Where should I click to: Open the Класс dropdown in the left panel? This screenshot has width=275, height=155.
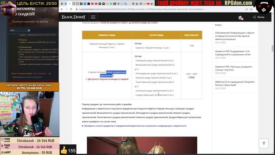(19, 30)
